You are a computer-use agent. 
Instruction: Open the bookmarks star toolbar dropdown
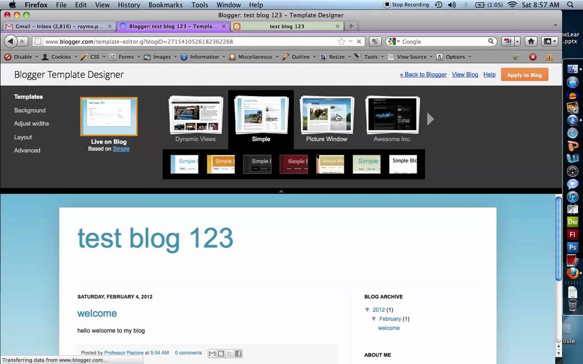pyautogui.click(x=549, y=41)
